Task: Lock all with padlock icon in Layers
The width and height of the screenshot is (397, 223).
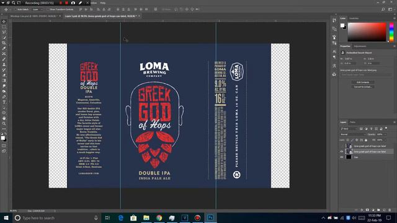Action: coord(366,140)
